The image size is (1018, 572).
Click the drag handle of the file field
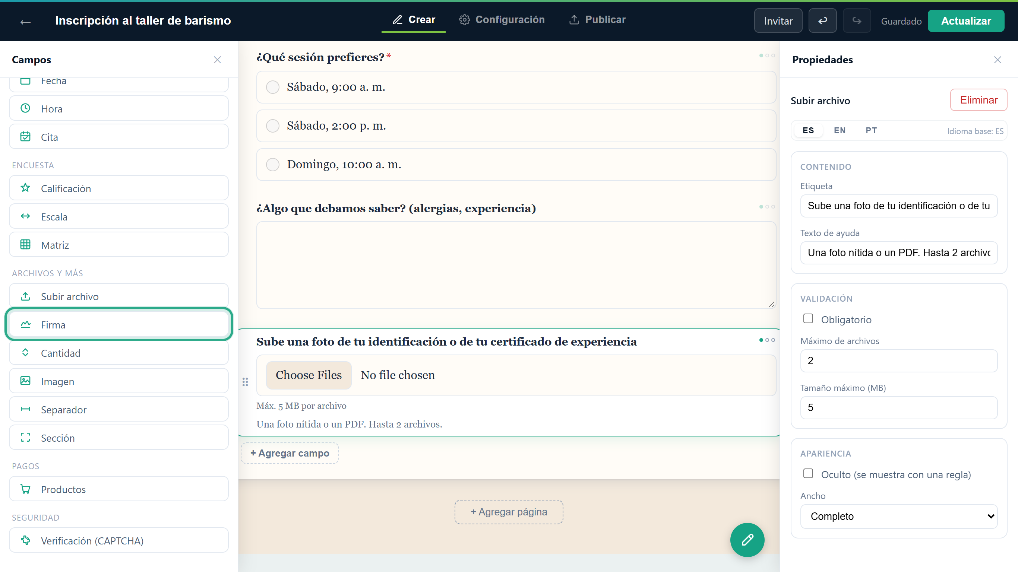(245, 382)
